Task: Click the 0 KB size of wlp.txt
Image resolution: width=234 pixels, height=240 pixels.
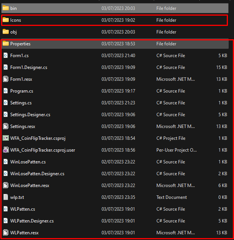Action: coord(223,197)
